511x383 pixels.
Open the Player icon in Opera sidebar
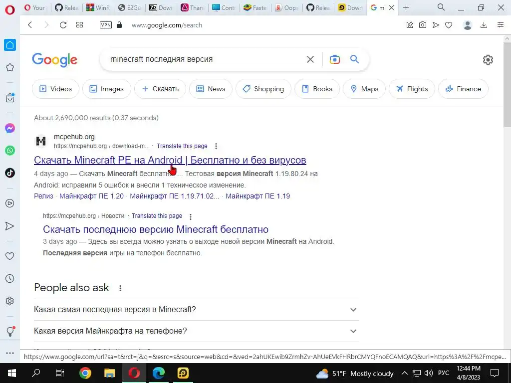[10, 203]
